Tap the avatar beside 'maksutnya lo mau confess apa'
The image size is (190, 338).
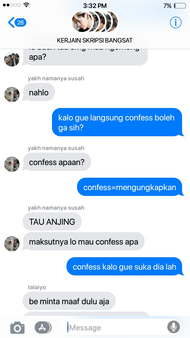[12, 243]
